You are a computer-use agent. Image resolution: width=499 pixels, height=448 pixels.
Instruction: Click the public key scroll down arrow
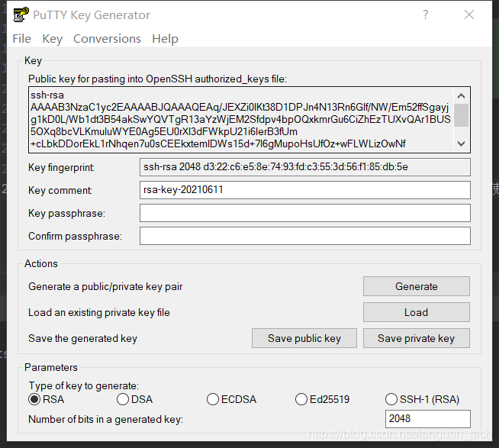point(461,143)
